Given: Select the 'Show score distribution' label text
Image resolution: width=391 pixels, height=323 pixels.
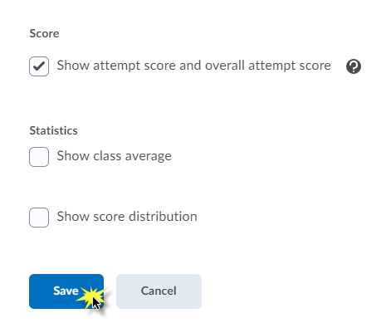Looking at the screenshot, I should 127,217.
